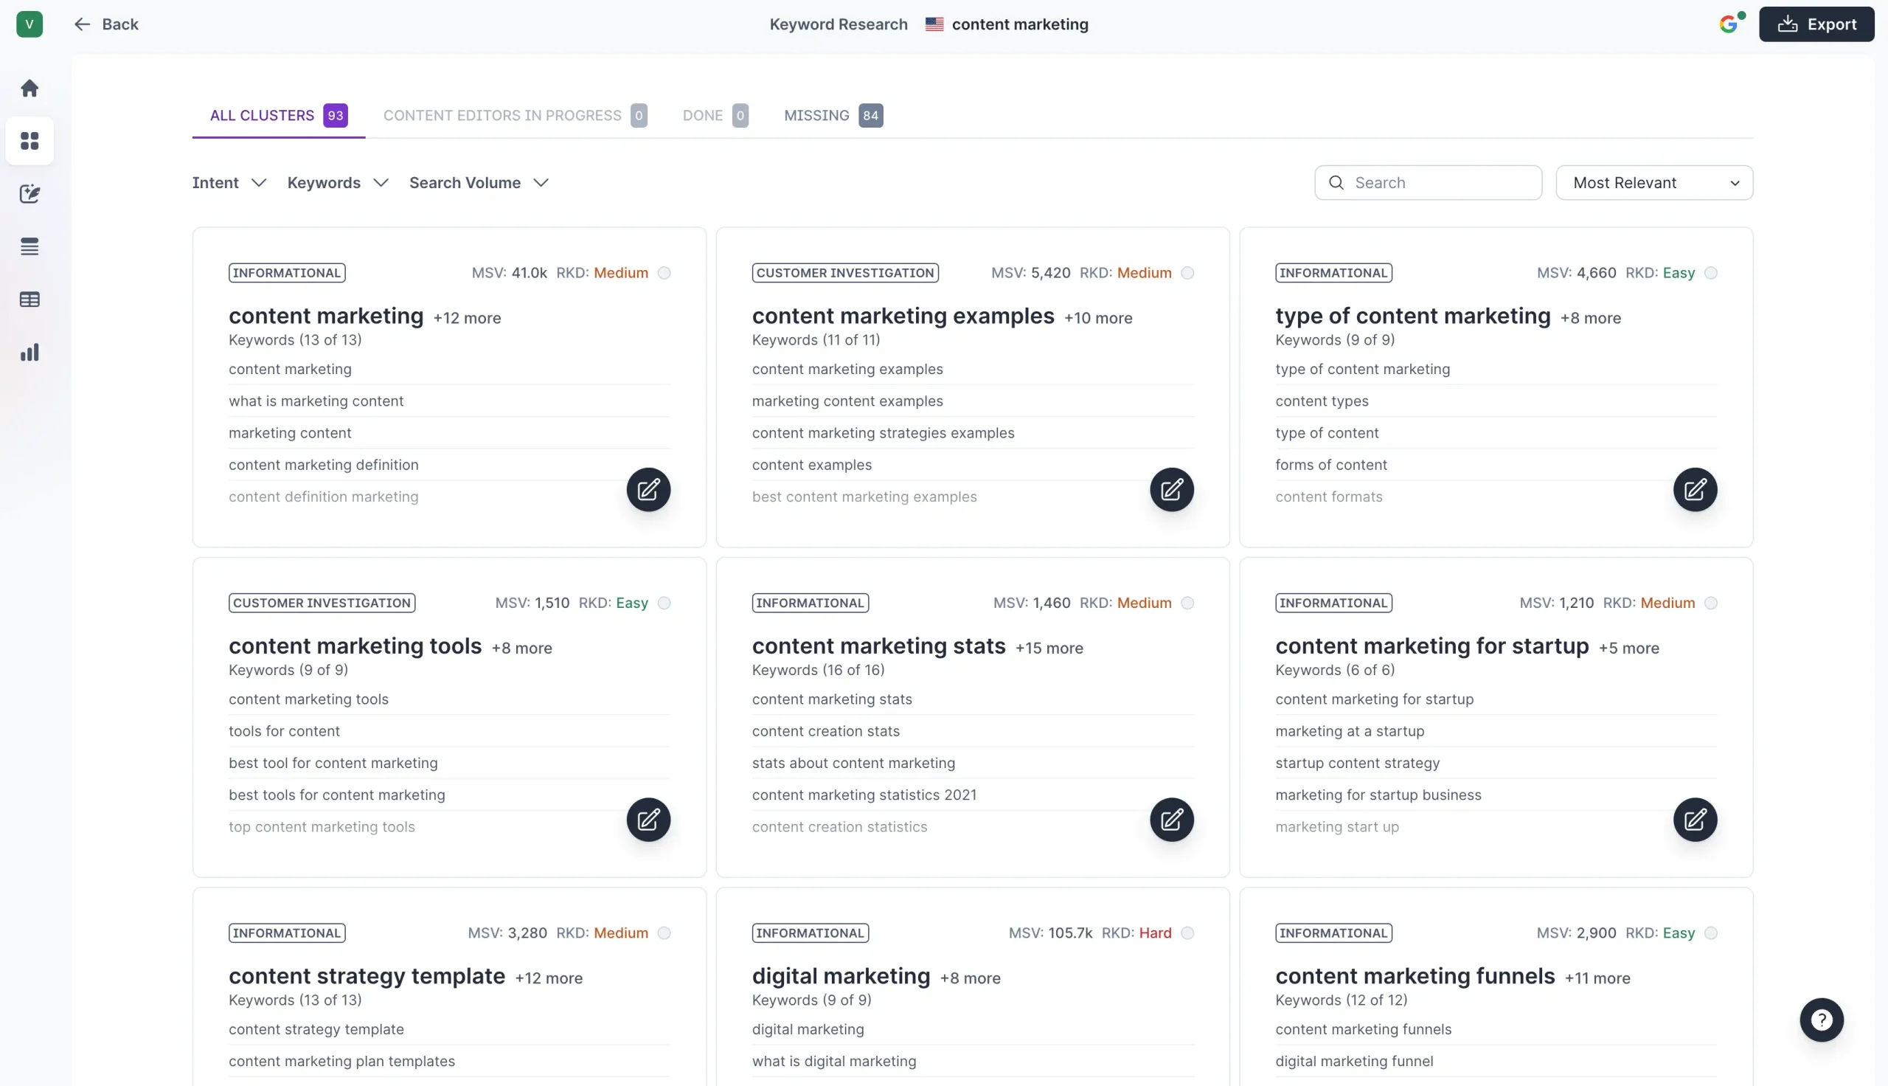Click the Google account icon
1888x1086 pixels.
point(1729,24)
